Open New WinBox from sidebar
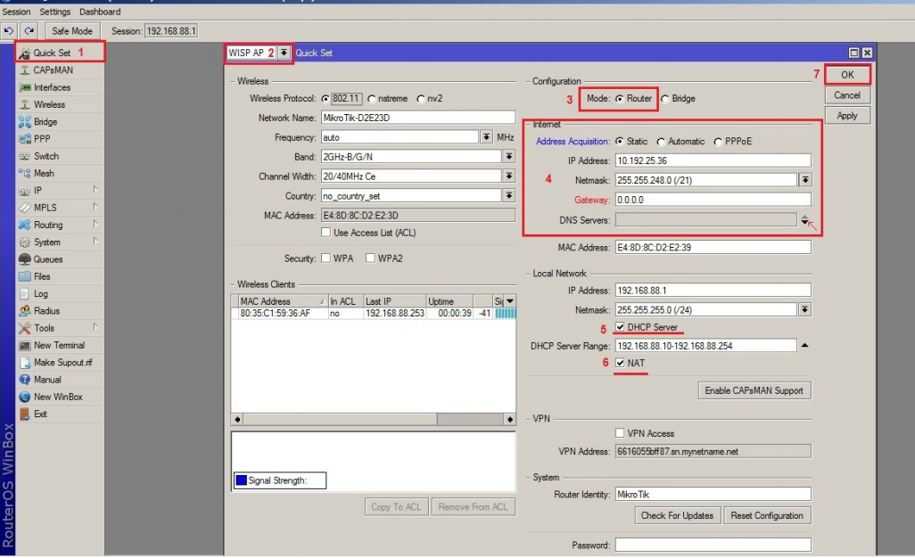915x558 pixels. point(60,397)
